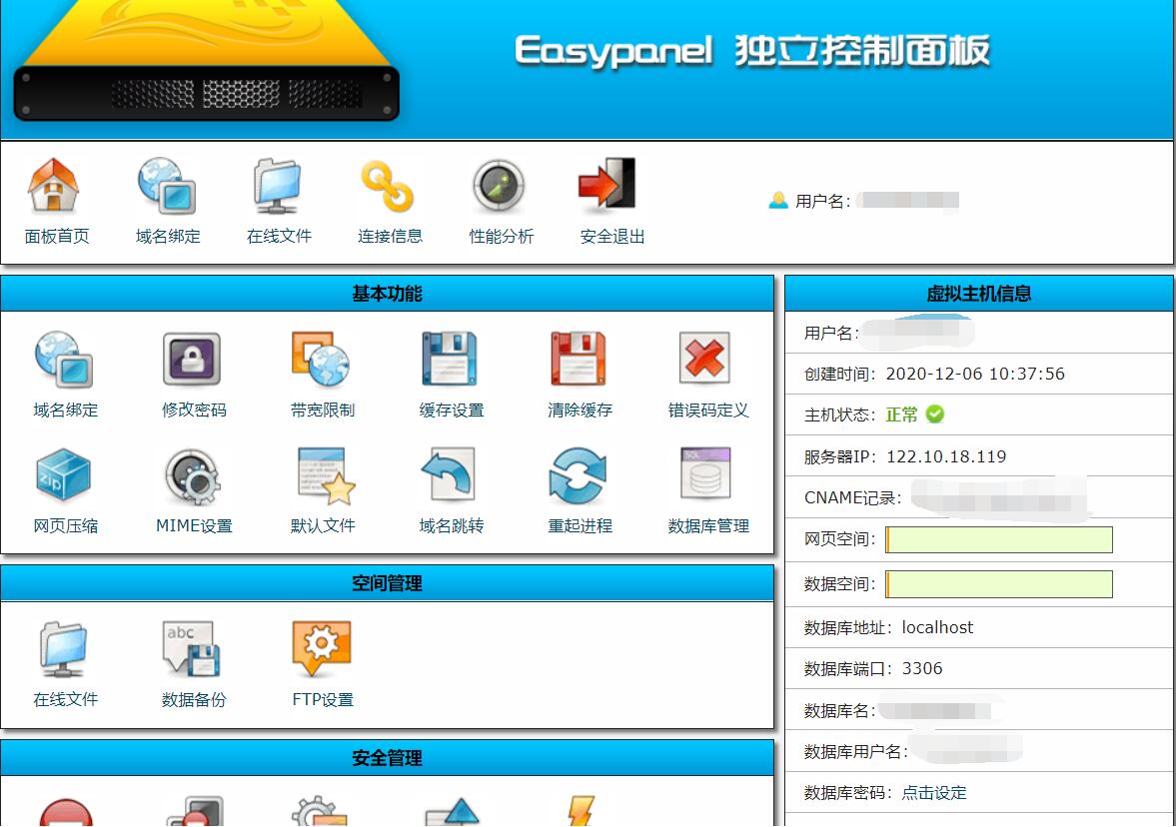Click the 数据空间 usage bar
The image size is (1176, 827).
point(999,584)
